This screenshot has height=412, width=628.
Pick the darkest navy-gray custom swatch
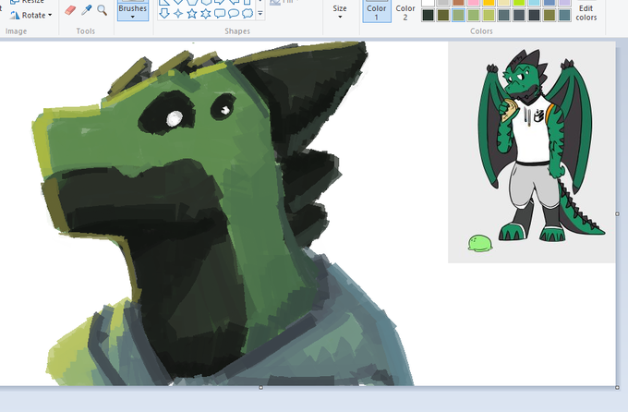[535, 15]
